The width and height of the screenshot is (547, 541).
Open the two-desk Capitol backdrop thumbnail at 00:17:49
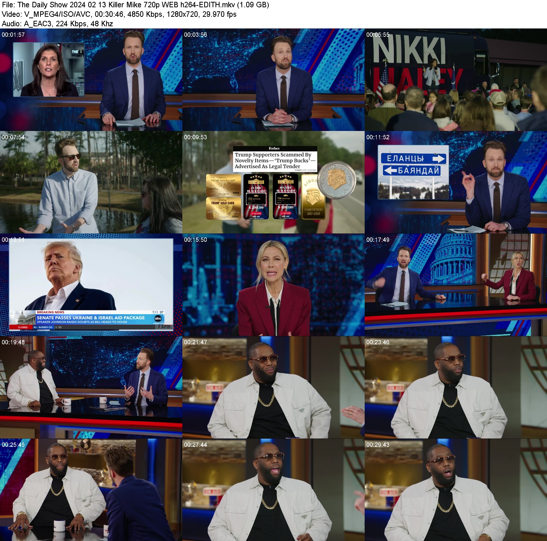tap(456, 285)
